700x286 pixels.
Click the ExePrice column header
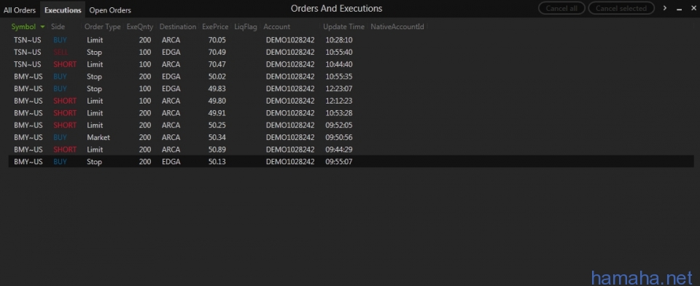coord(215,27)
